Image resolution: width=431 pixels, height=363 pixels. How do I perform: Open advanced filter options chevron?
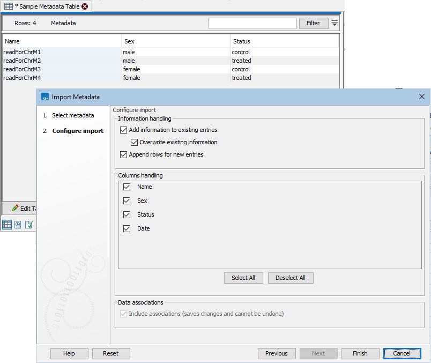point(335,23)
